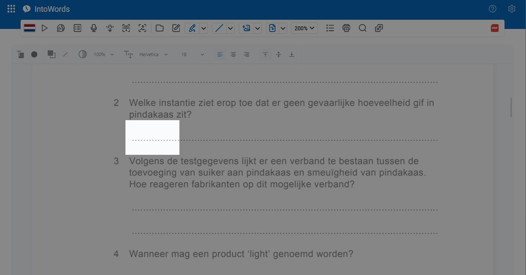The image size is (526, 275).
Task: Toggle left text alignment
Action: (x=220, y=54)
